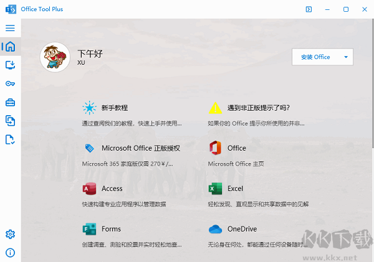Click the Office Tool Plus app logo

(x=11, y=9)
